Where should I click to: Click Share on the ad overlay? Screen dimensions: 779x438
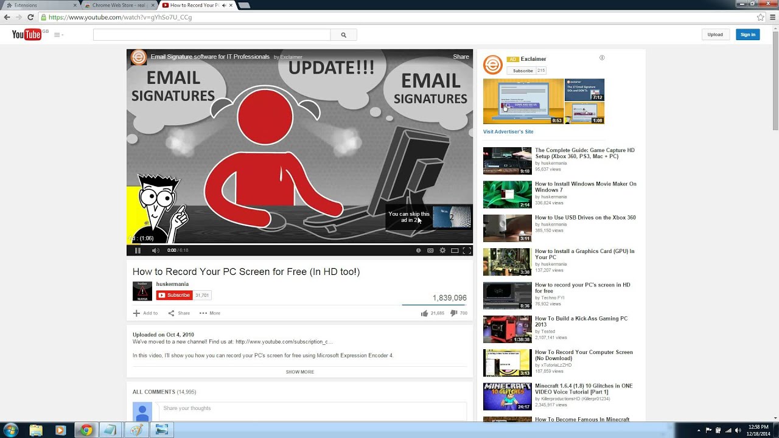(x=461, y=57)
